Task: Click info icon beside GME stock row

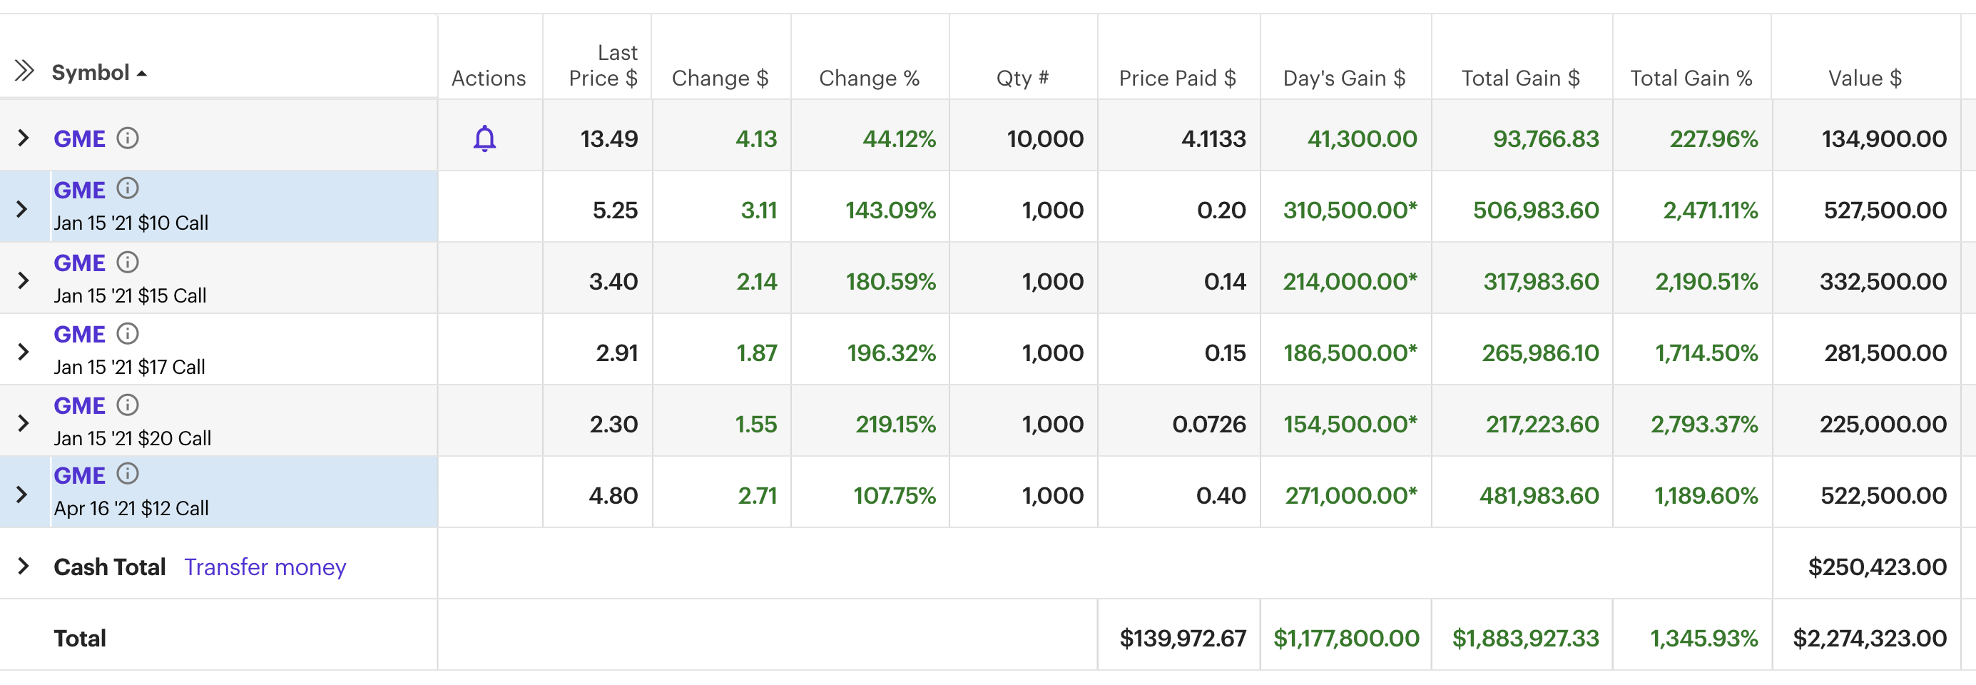Action: [x=128, y=138]
